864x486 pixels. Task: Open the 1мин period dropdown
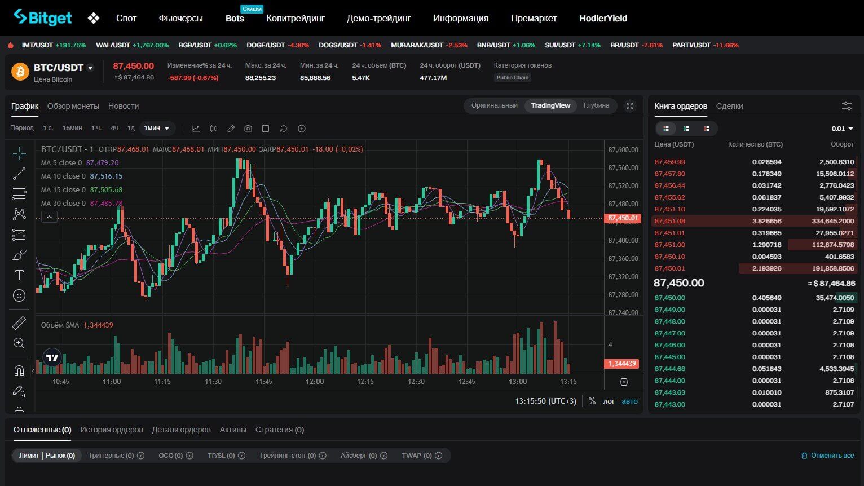(x=157, y=129)
